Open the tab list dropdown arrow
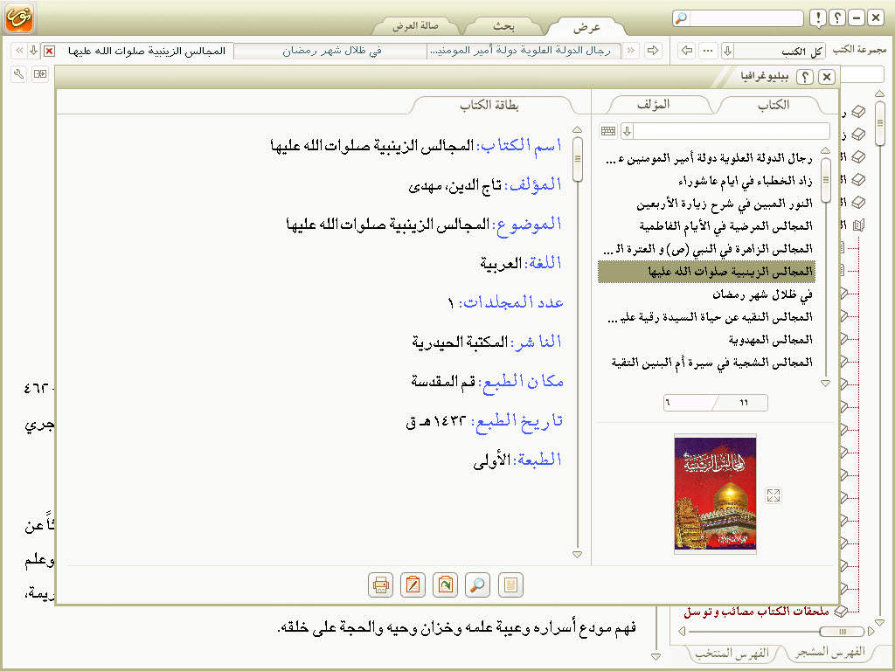 point(33,51)
